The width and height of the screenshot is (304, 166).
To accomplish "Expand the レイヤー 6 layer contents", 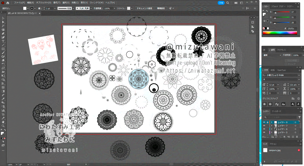I will pyautogui.click(x=272, y=129).
